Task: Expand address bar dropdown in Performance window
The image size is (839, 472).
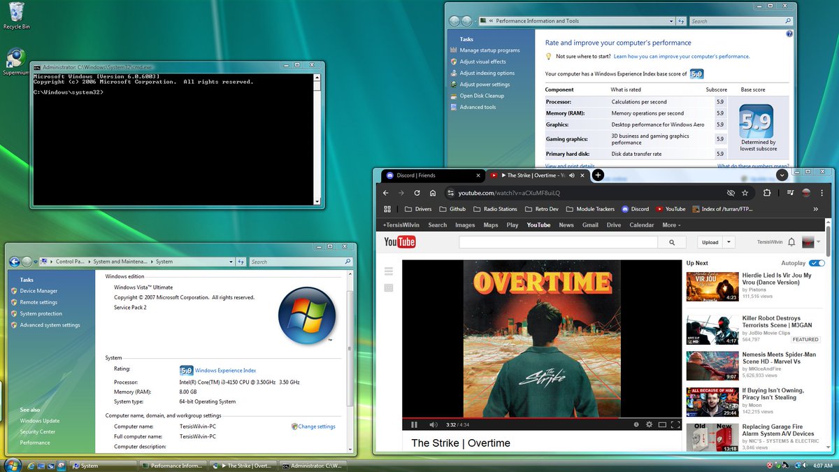Action: point(671,21)
